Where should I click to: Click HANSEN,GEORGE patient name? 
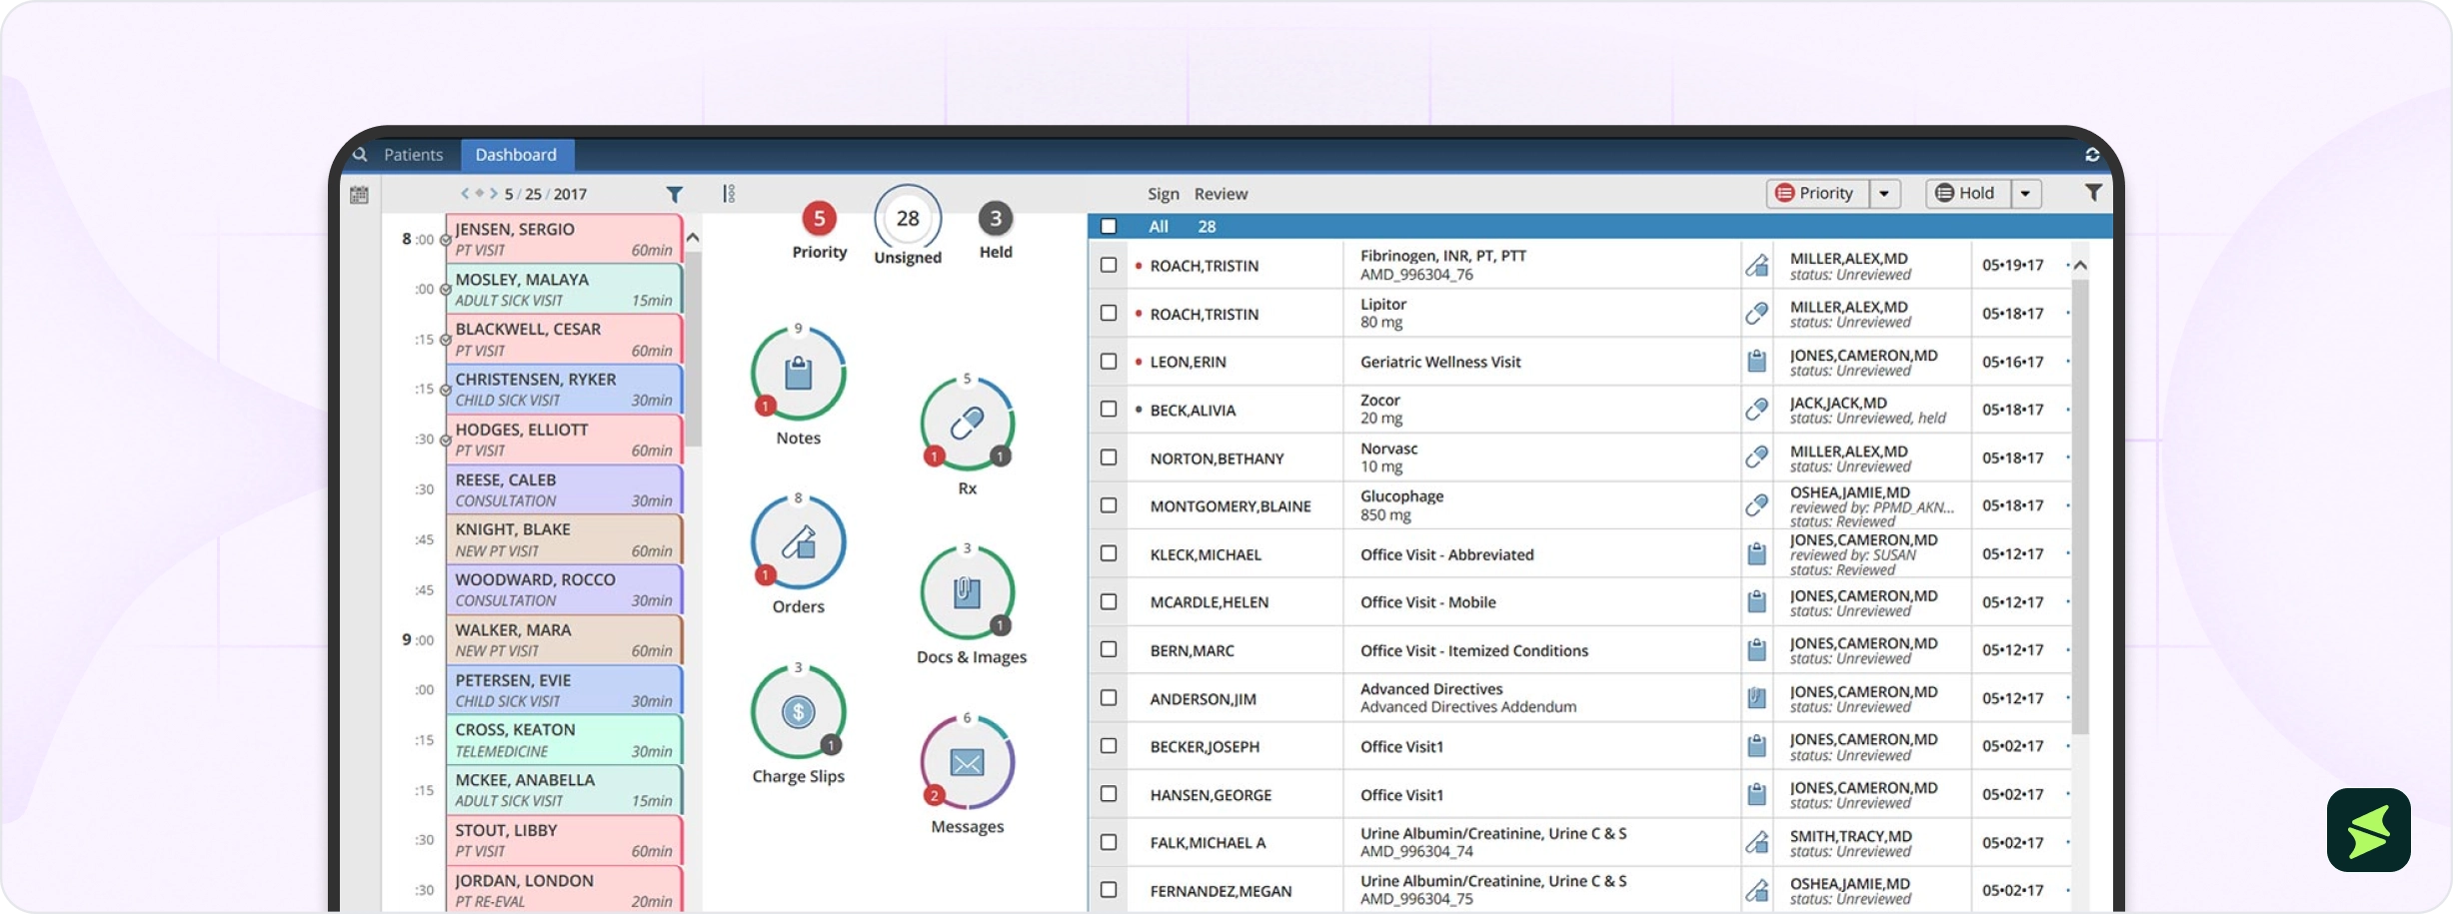(1211, 795)
